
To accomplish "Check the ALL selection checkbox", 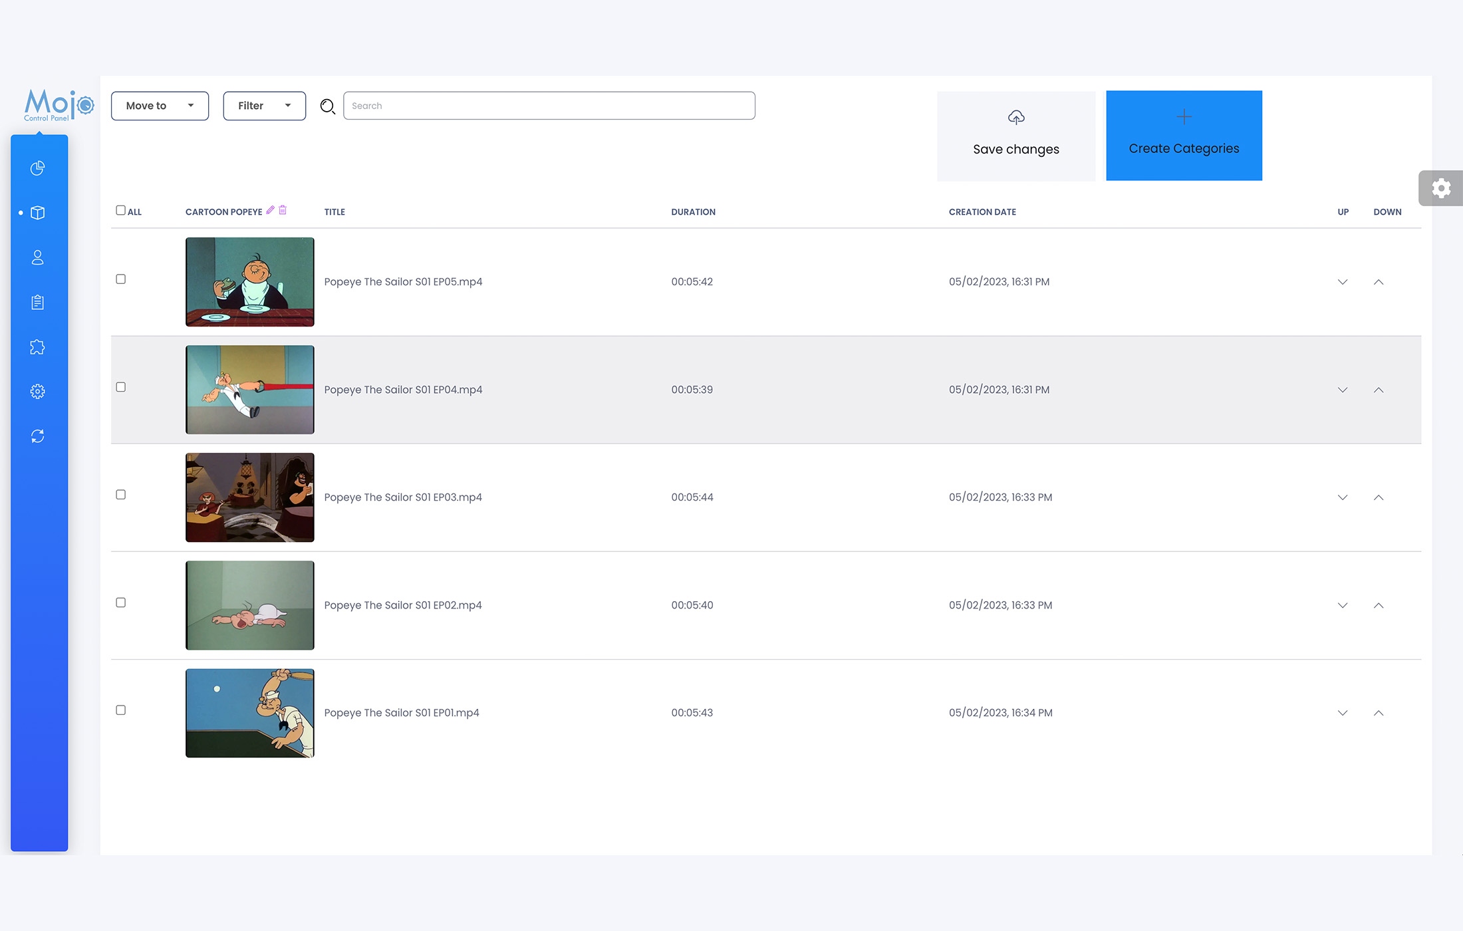I will (x=120, y=209).
